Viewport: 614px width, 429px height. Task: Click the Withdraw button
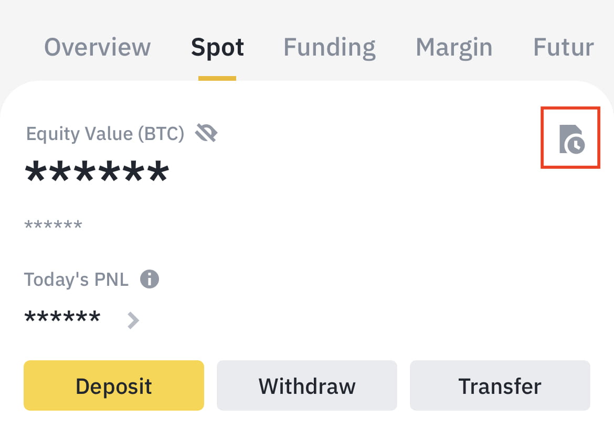coord(307,386)
